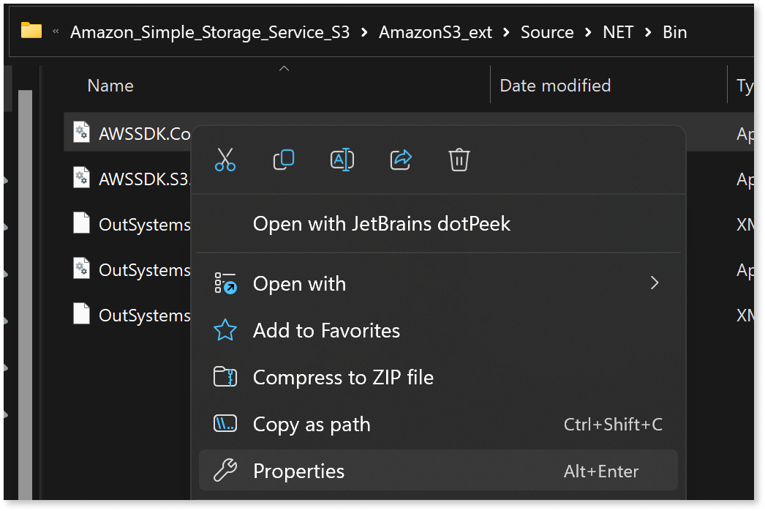Viewport: 765px width, 511px height.
Task: Open dropdown arrow after NET breadcrumb
Action: 647,32
